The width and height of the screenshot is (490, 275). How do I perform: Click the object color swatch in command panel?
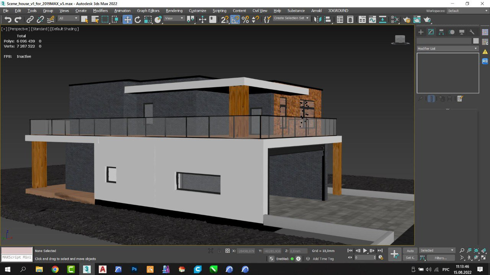pos(475,41)
